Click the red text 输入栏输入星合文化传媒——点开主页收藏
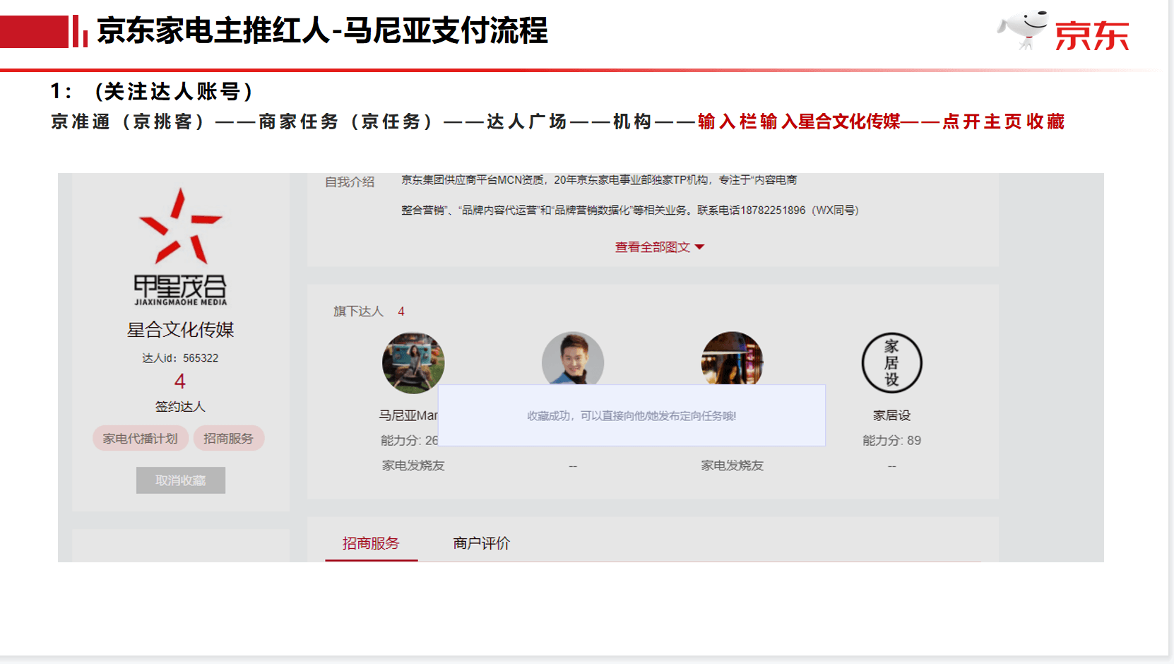The image size is (1174, 664). coord(882,122)
